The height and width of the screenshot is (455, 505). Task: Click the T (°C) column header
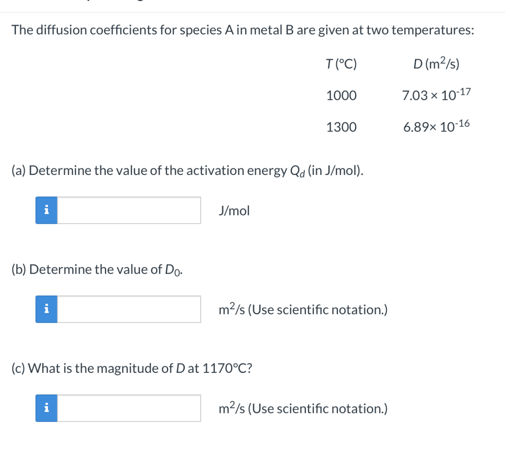[341, 64]
